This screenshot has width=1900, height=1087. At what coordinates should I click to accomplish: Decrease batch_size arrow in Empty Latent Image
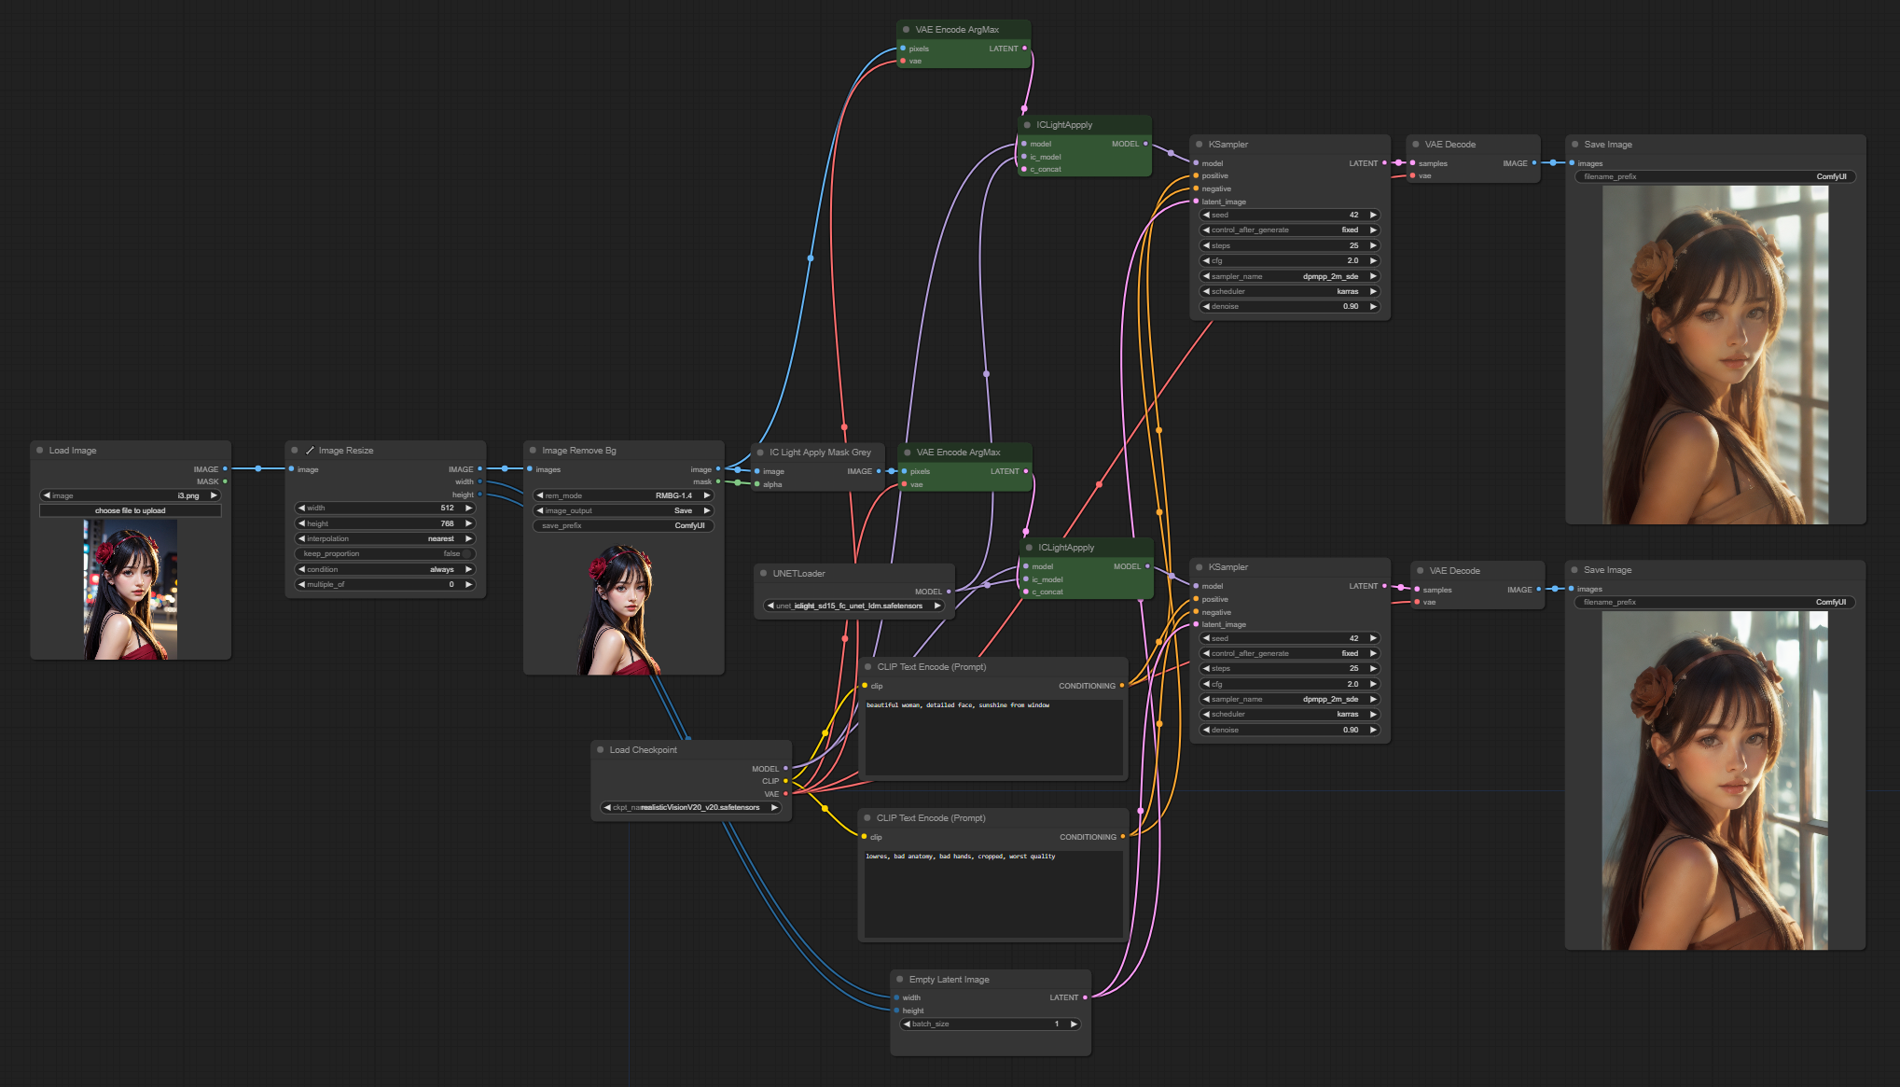906,1024
